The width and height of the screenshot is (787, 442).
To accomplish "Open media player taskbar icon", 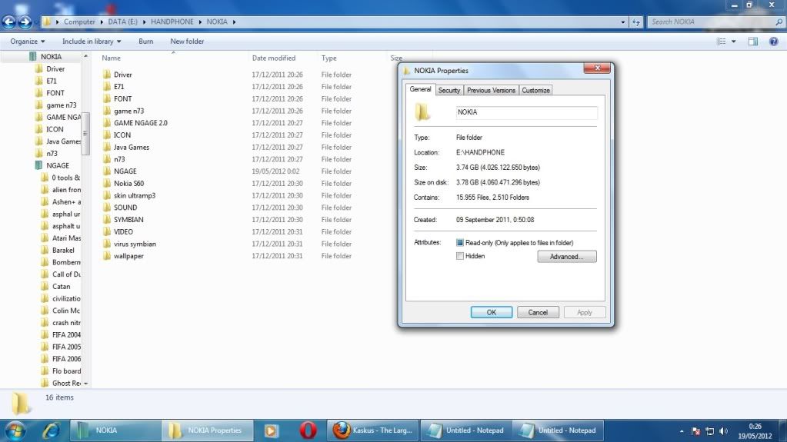I will [x=271, y=430].
